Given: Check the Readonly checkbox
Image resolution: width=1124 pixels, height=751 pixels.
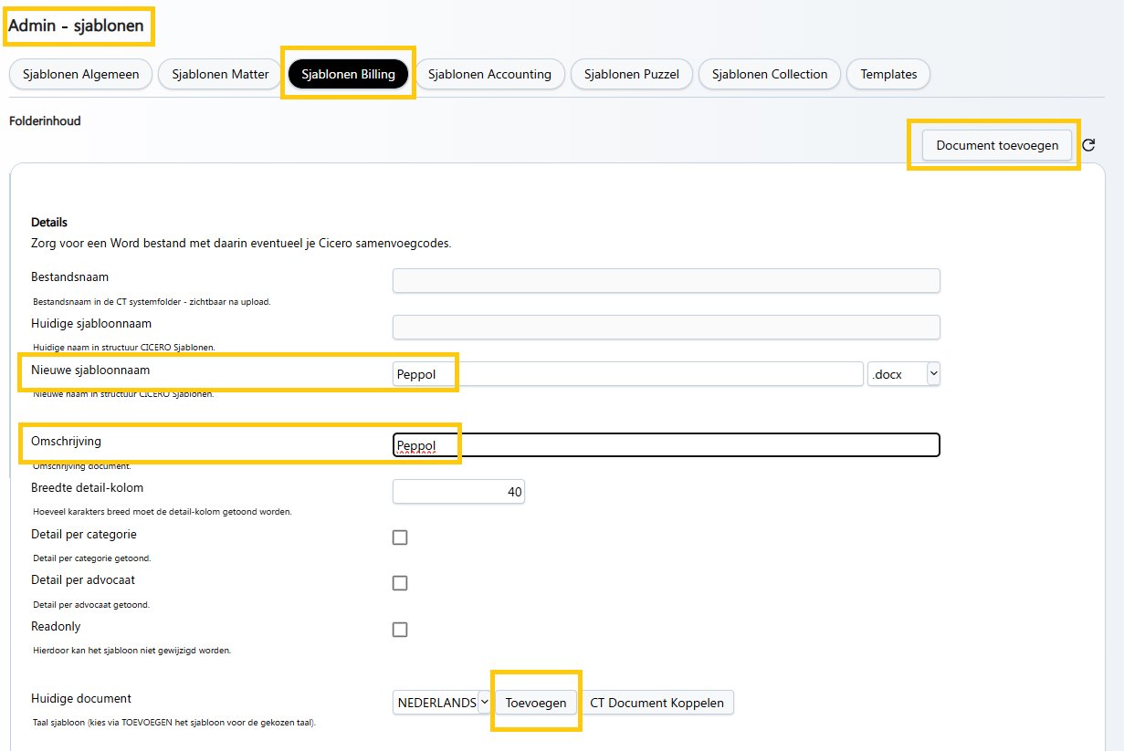Looking at the screenshot, I should [x=399, y=630].
